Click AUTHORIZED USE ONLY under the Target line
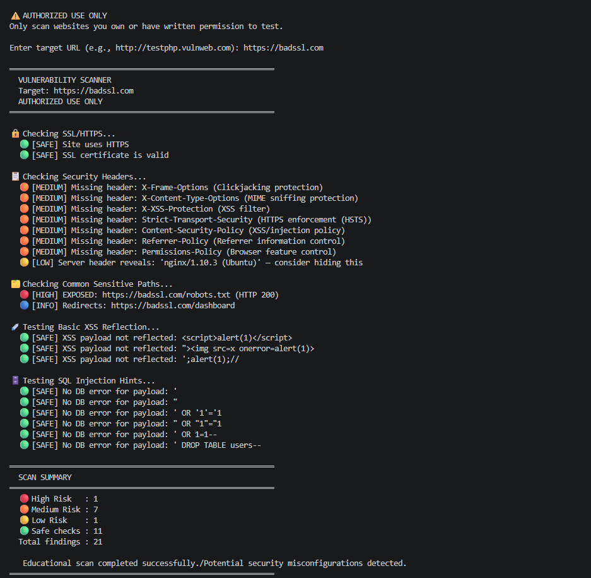The height and width of the screenshot is (578, 591). [61, 102]
